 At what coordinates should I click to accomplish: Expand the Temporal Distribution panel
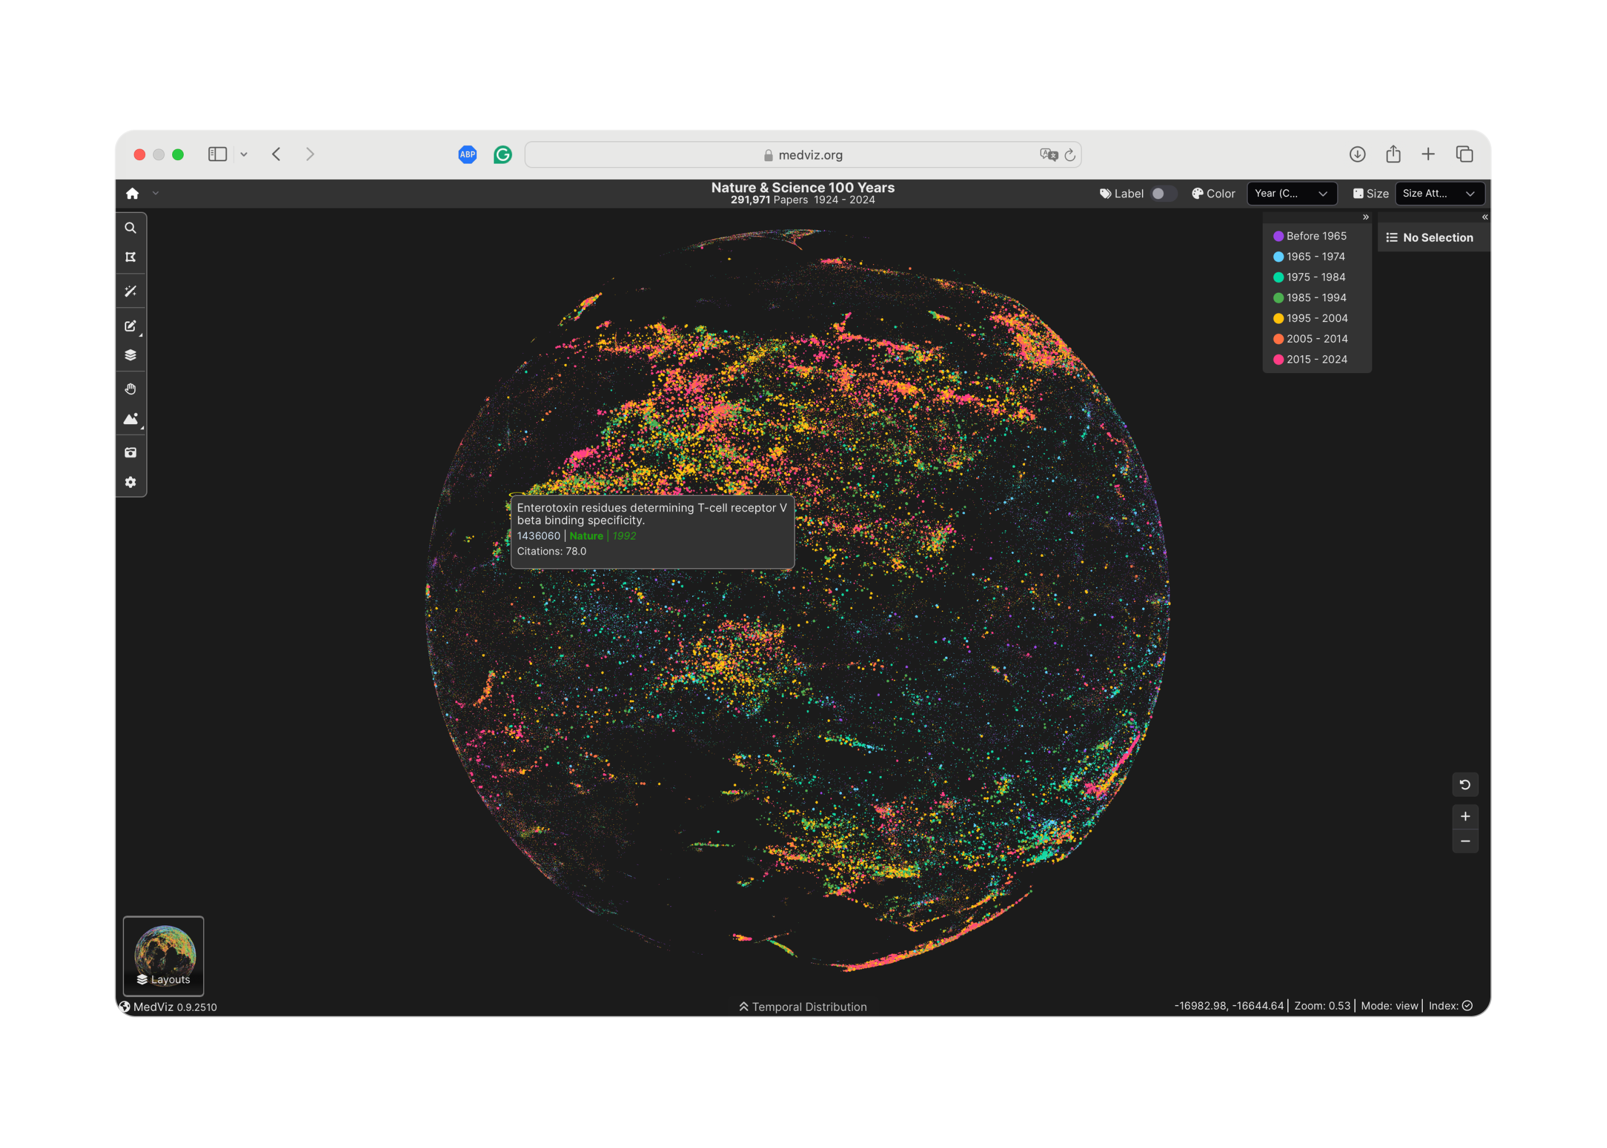[x=803, y=1007]
